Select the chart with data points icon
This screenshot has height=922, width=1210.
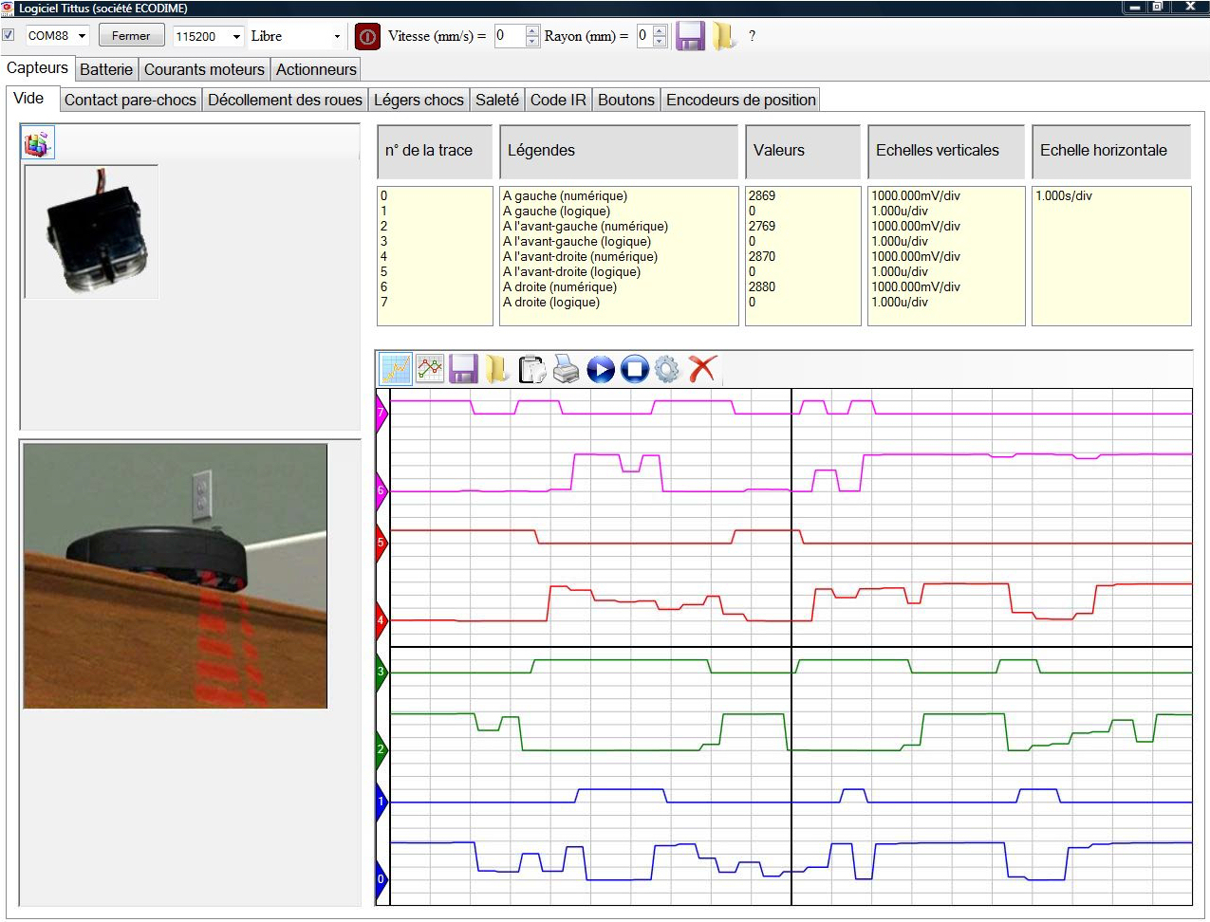click(430, 369)
